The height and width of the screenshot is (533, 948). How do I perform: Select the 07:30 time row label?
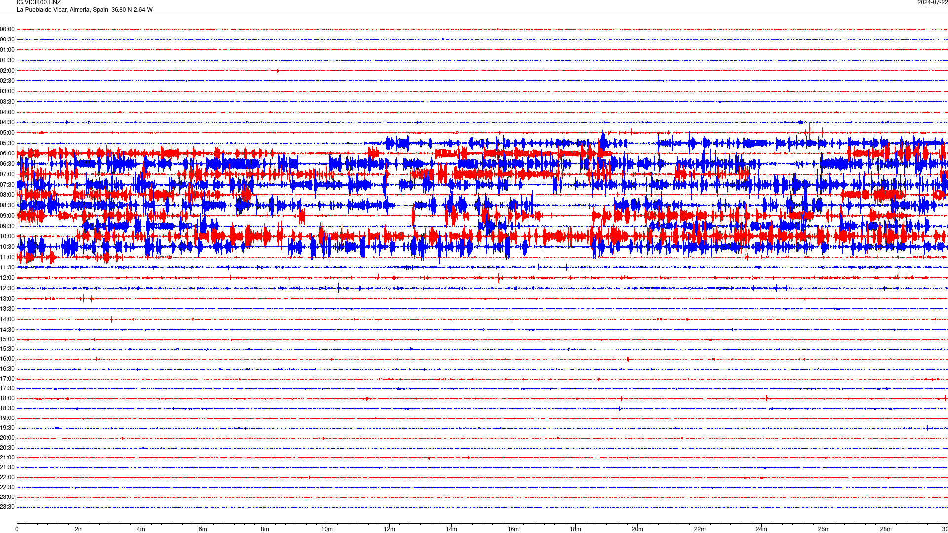(x=7, y=185)
